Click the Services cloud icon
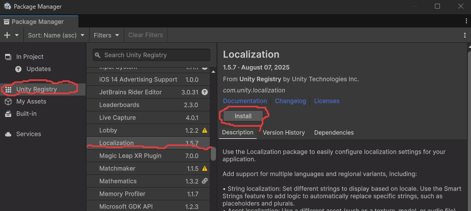471x211 pixels. pos(8,134)
